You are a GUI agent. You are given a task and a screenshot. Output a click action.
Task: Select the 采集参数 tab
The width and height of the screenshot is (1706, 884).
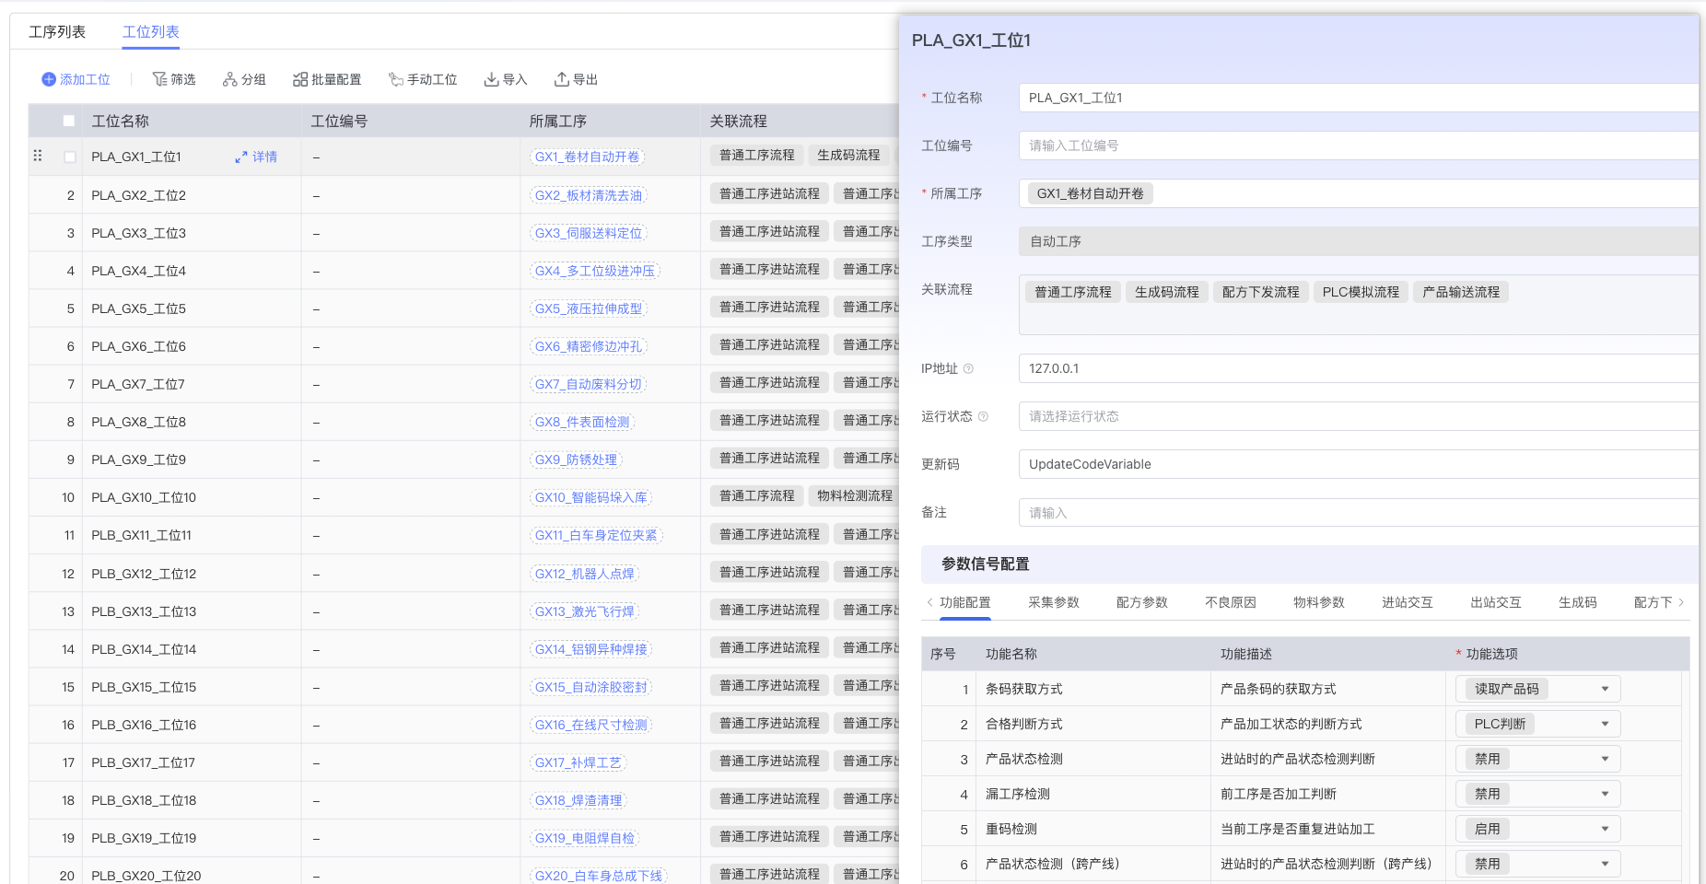tap(1053, 602)
